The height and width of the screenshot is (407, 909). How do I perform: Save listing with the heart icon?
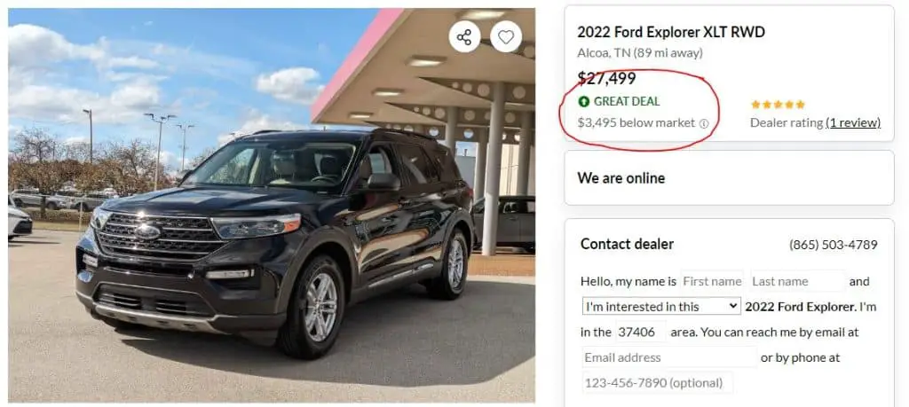pyautogui.click(x=506, y=36)
